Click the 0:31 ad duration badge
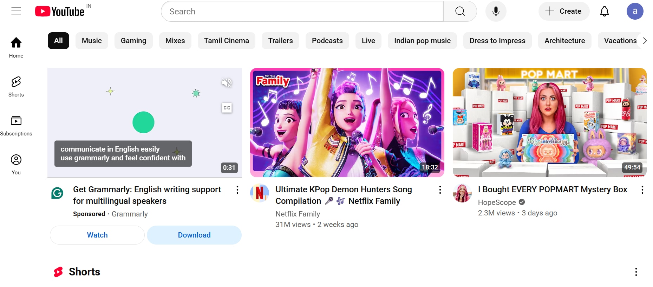This screenshot has height=287, width=653. coord(229,168)
